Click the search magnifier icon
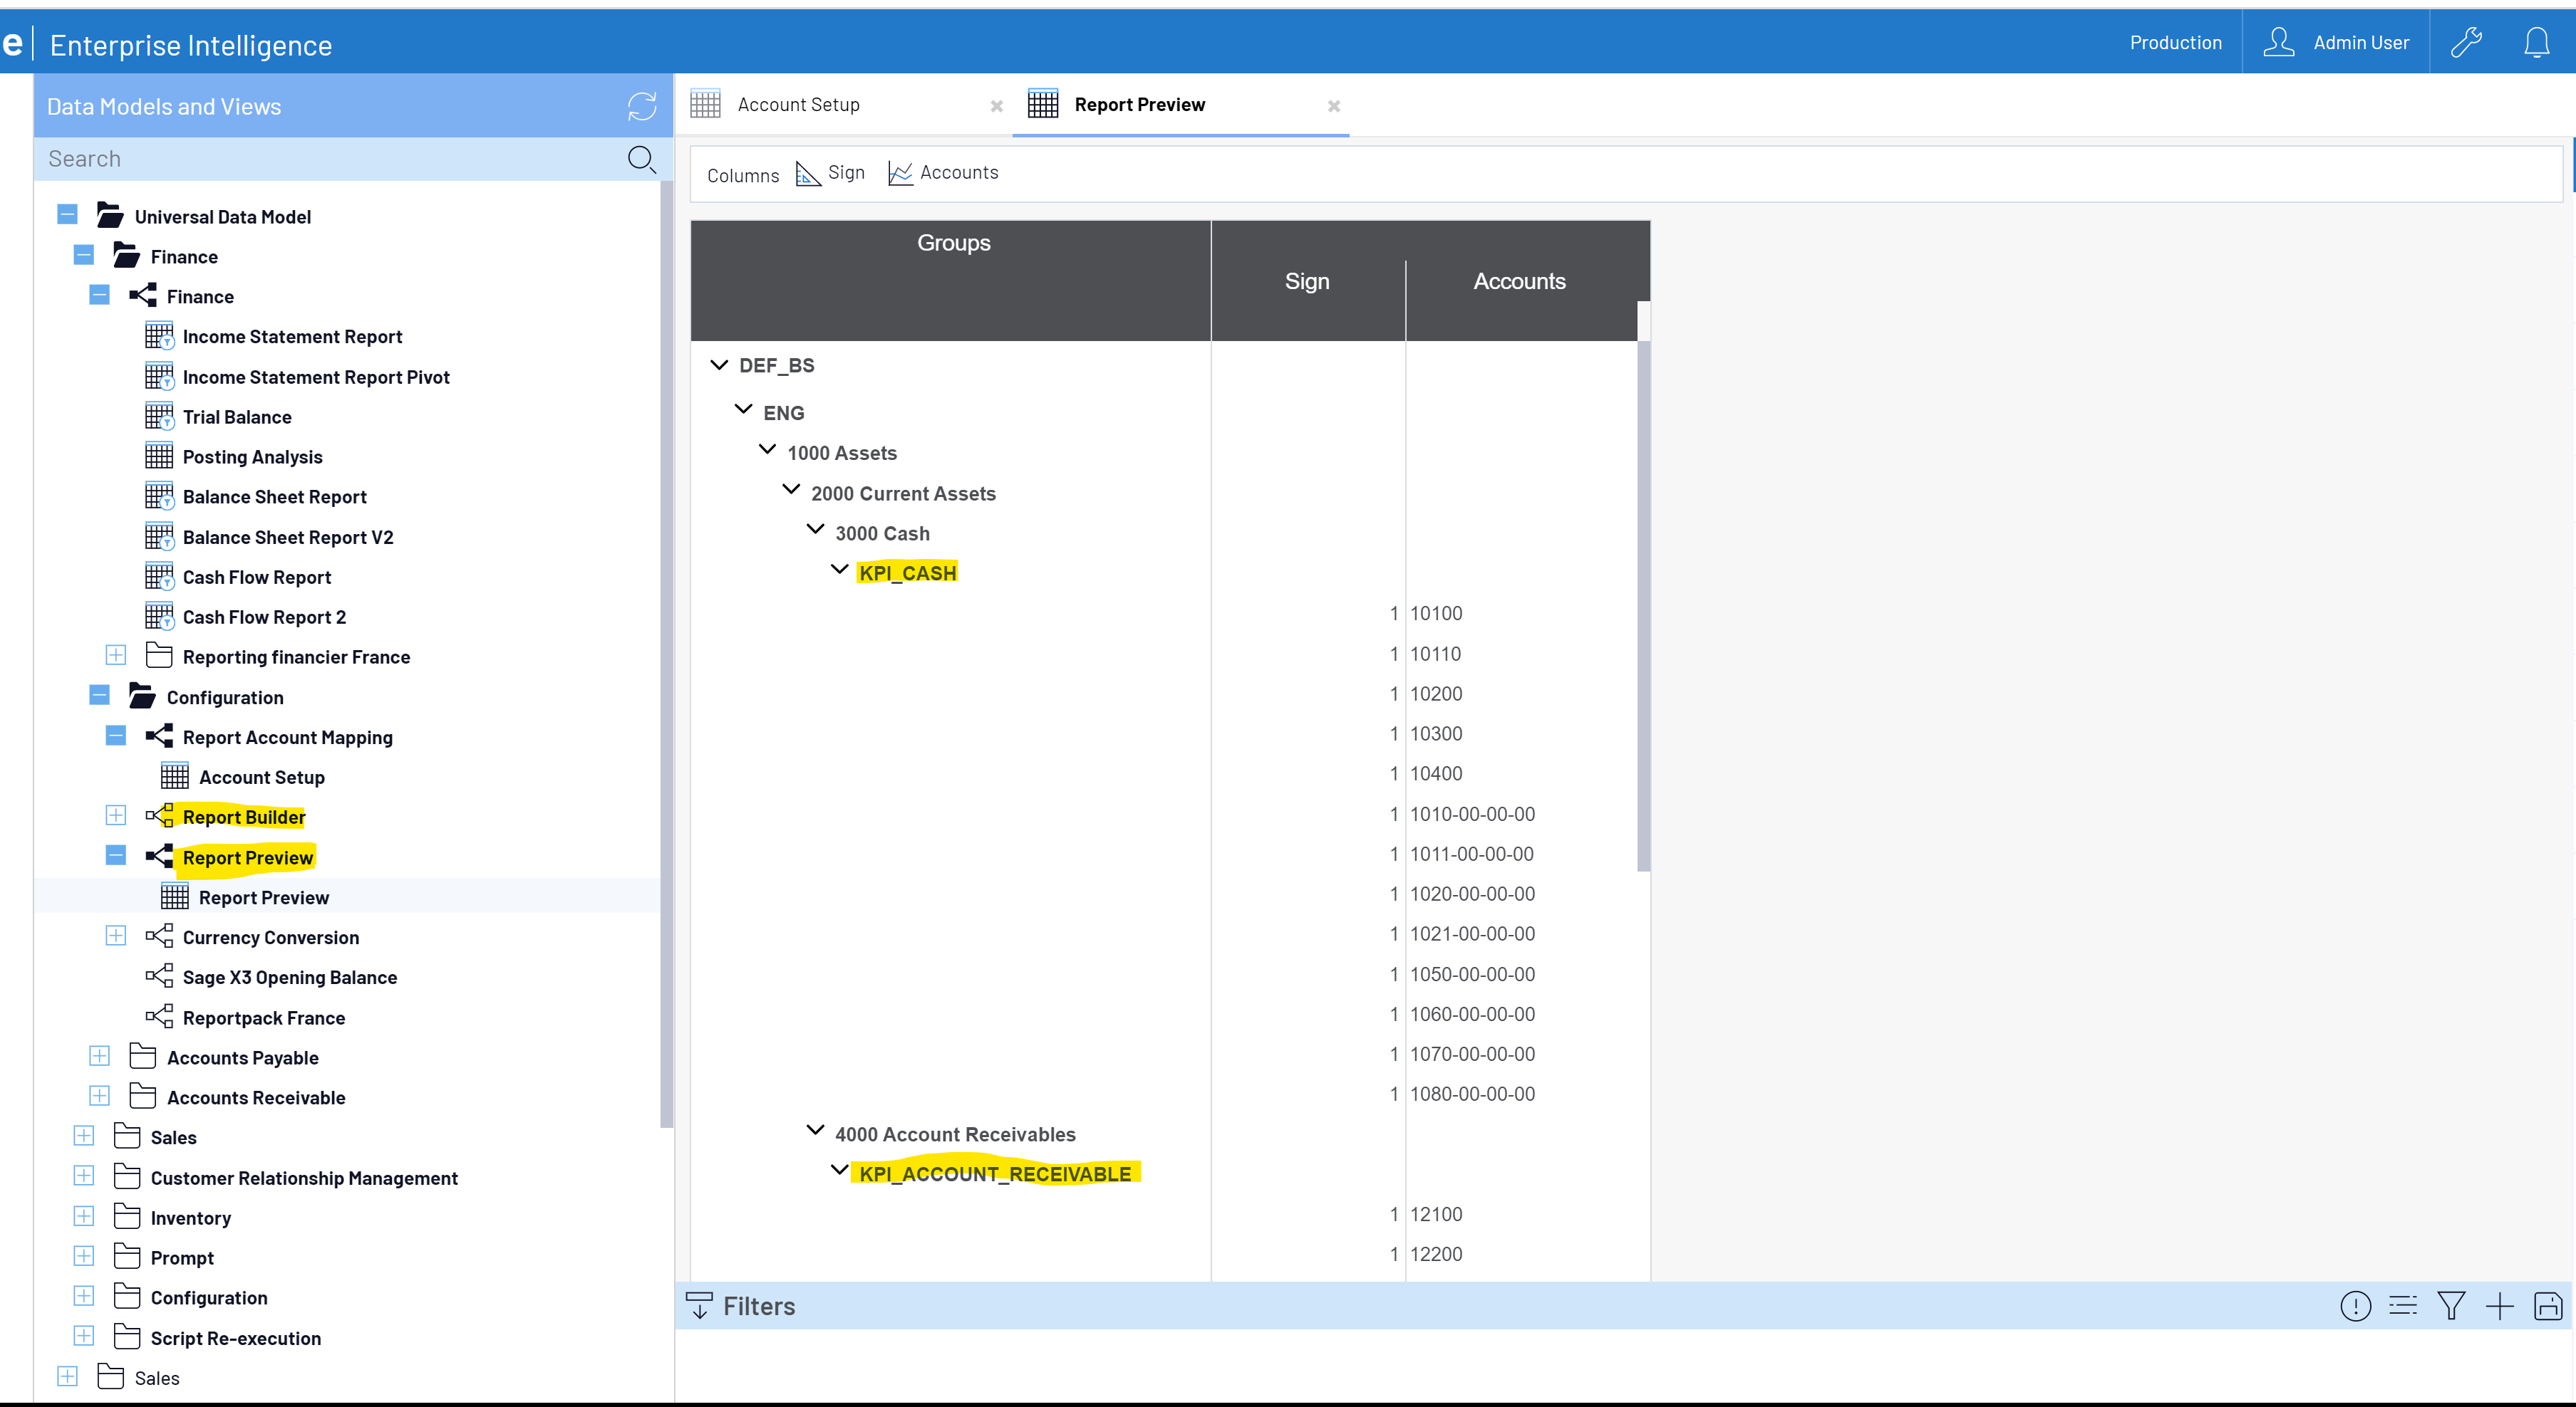 pyautogui.click(x=641, y=159)
